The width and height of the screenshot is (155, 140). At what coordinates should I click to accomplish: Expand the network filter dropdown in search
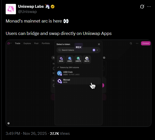pyautogui.click(x=96, y=50)
